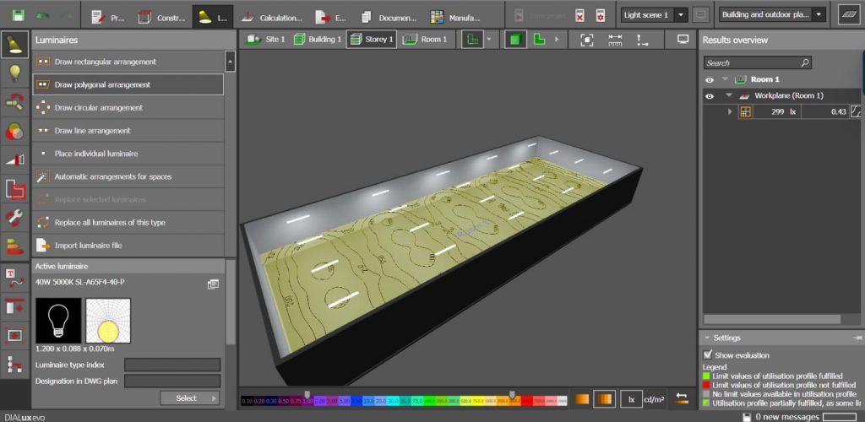Switch view to Room 1
This screenshot has height=422, width=865.
(x=424, y=39)
